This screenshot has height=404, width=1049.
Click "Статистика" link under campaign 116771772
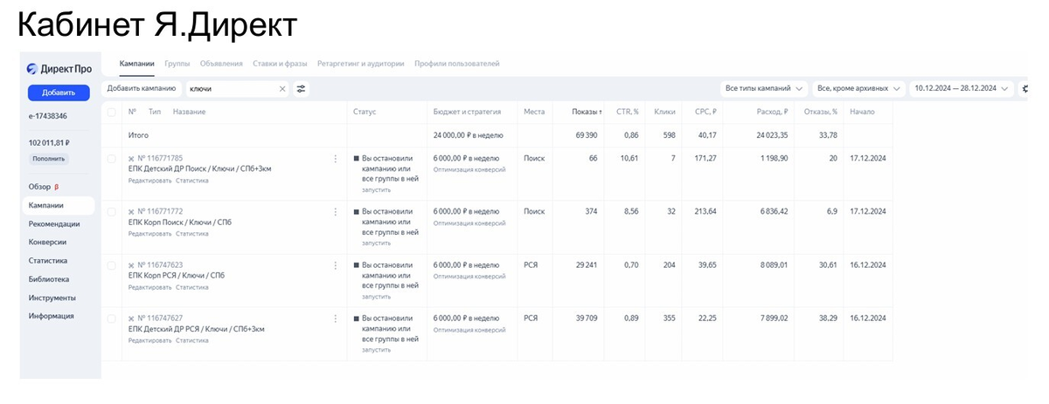192,234
